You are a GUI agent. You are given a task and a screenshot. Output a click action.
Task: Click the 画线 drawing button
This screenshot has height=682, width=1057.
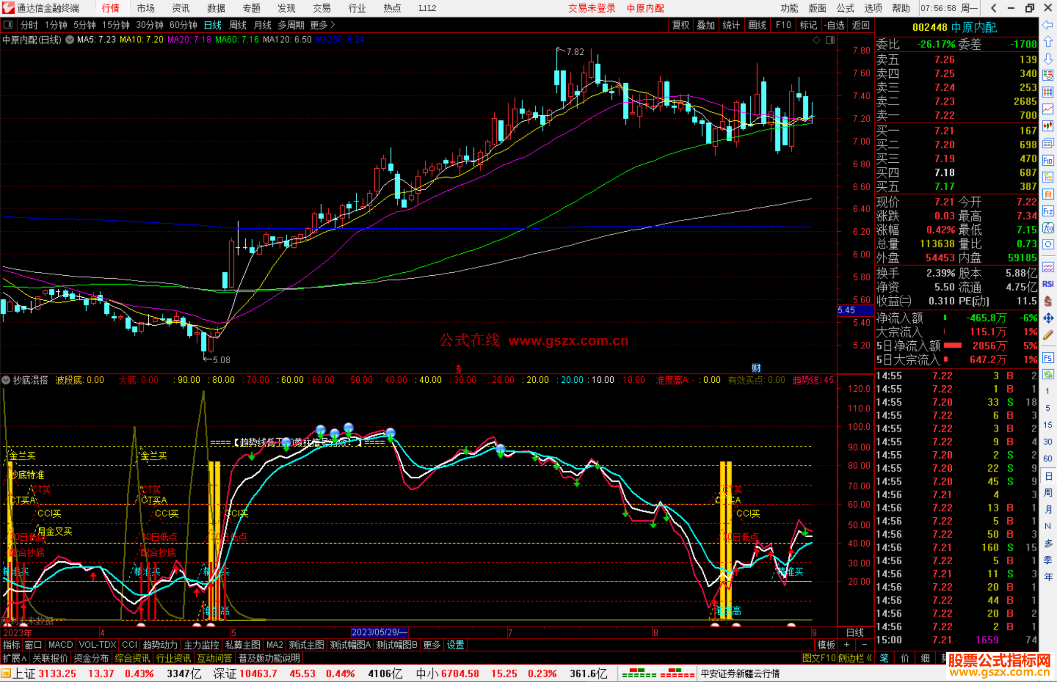tap(757, 25)
